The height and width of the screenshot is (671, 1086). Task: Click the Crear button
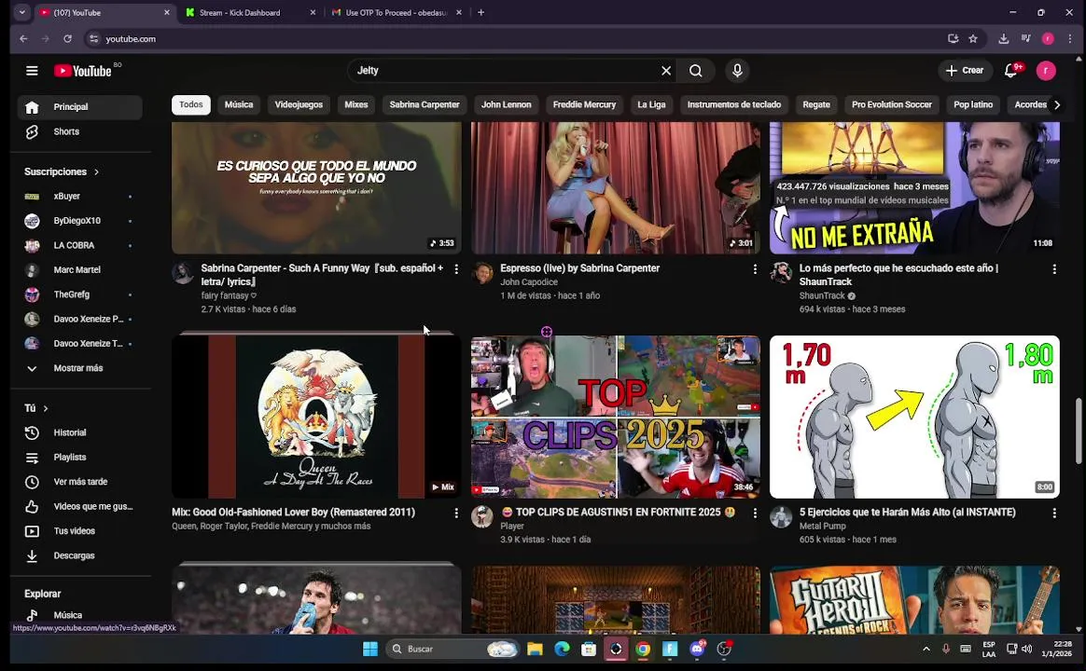(965, 71)
